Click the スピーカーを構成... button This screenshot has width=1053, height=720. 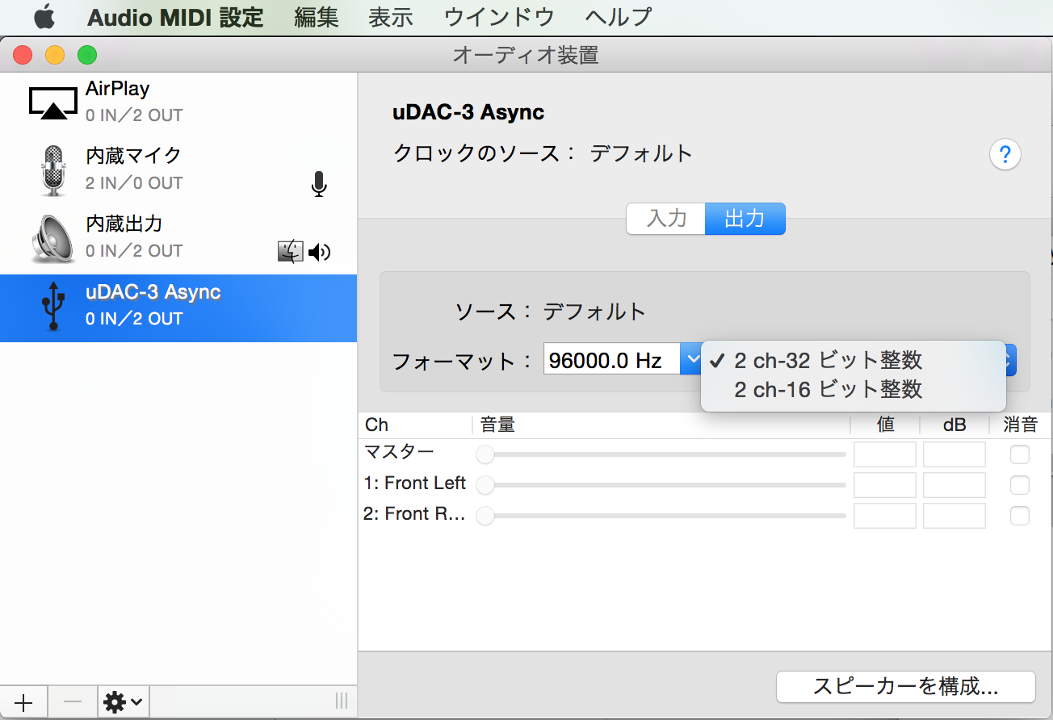(905, 687)
